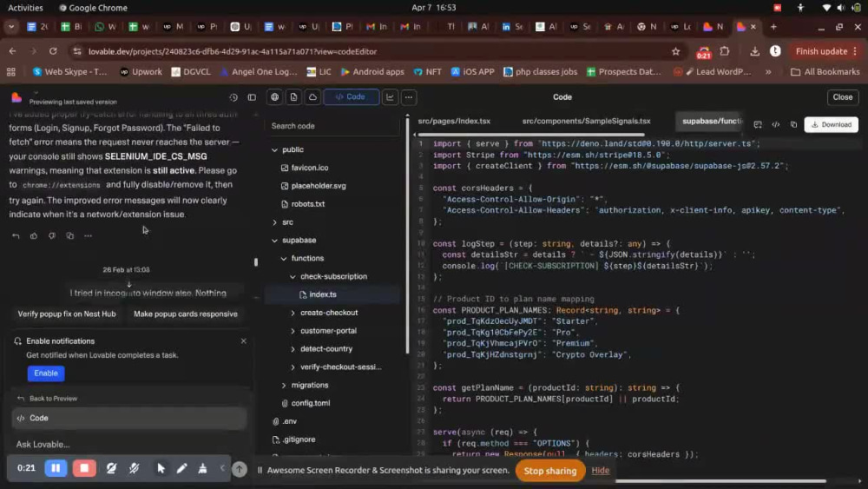Open more options under chat message
Viewport: 868px width, 489px height.
pos(88,236)
